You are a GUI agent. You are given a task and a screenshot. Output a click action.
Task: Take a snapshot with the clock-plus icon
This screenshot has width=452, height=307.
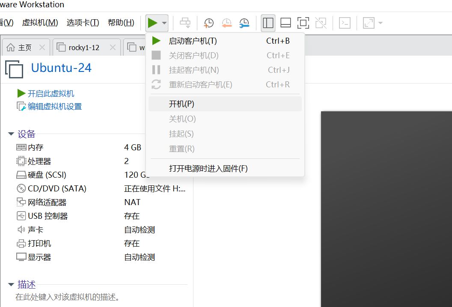point(208,23)
